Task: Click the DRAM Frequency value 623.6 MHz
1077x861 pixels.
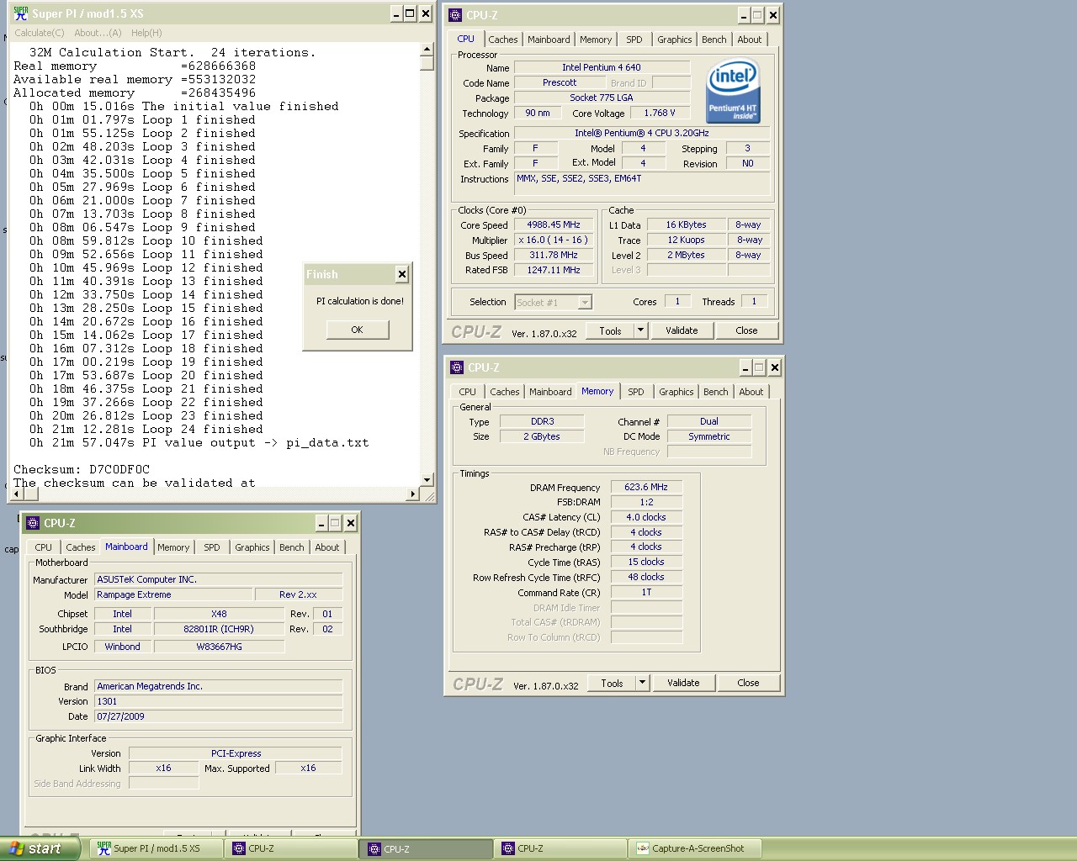Action: [646, 487]
